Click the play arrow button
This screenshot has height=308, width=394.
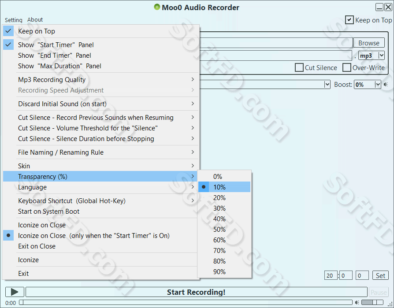[15, 292]
